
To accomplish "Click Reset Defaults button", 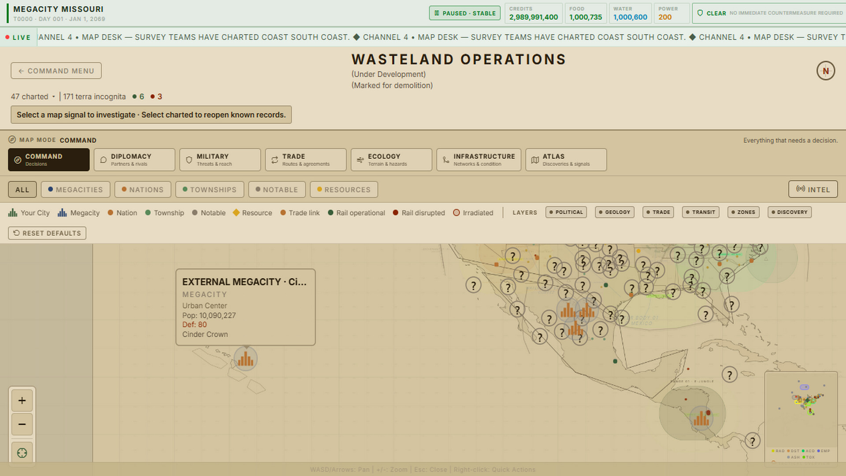I will pos(47,233).
